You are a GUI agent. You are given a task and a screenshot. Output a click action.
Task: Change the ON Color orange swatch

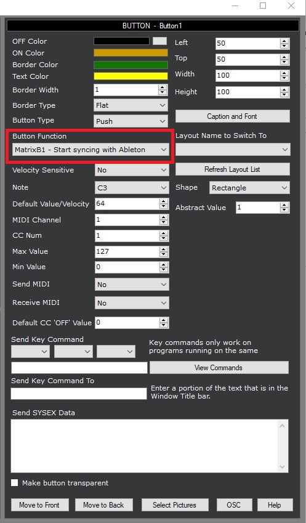tap(131, 53)
